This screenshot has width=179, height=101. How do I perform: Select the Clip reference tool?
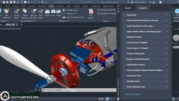coord(53,13)
